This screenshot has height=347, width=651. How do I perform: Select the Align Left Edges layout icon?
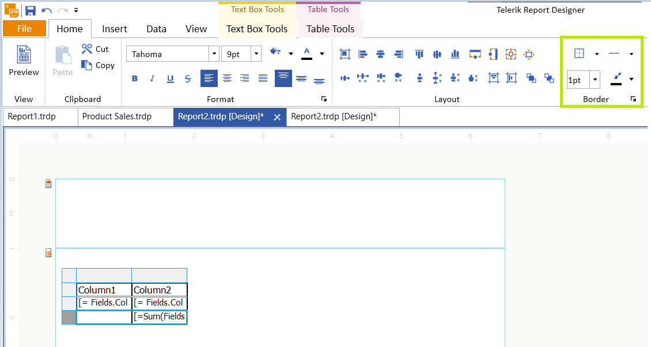pyautogui.click(x=362, y=54)
